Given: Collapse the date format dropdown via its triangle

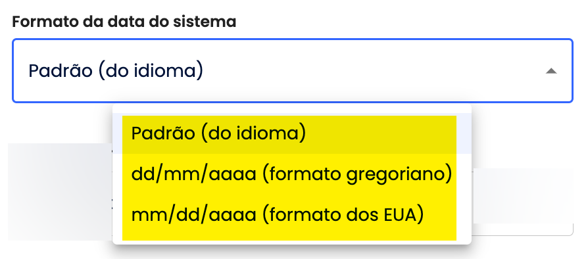Looking at the screenshot, I should 551,71.
